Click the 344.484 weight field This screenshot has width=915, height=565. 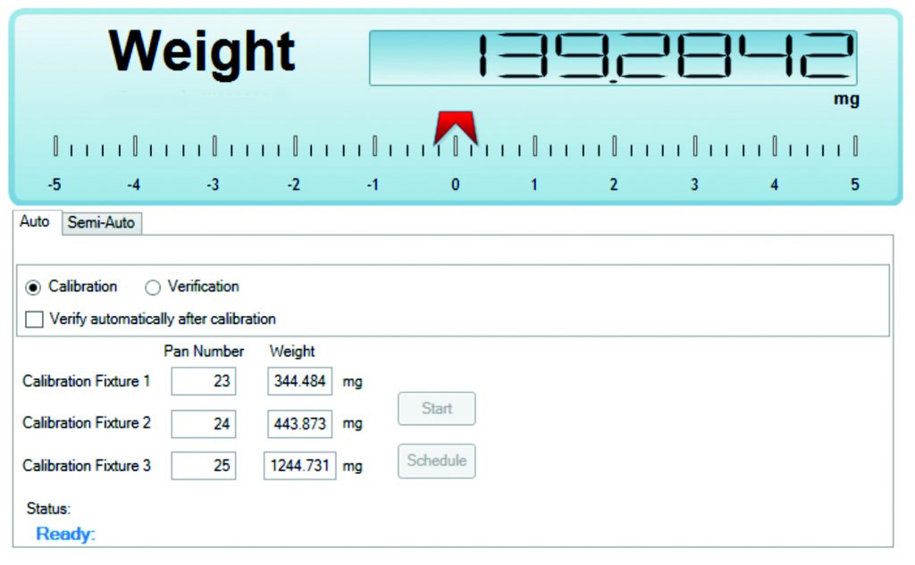coord(299,381)
